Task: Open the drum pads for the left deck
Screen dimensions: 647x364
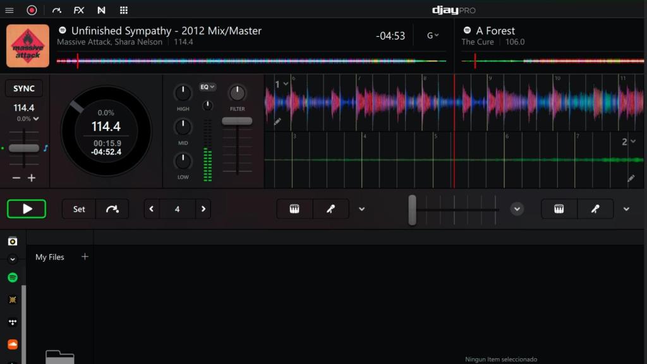Action: [x=293, y=209]
